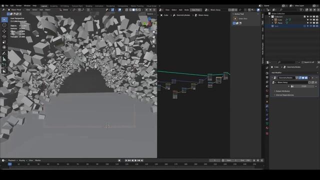Image resolution: width=320 pixels, height=180 pixels.
Task: Open the Tool tab in Properties editor
Action: coord(267,68)
